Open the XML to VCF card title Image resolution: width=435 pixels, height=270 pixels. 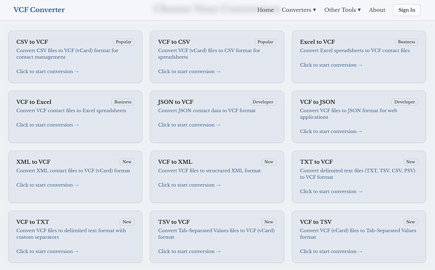pos(33,162)
